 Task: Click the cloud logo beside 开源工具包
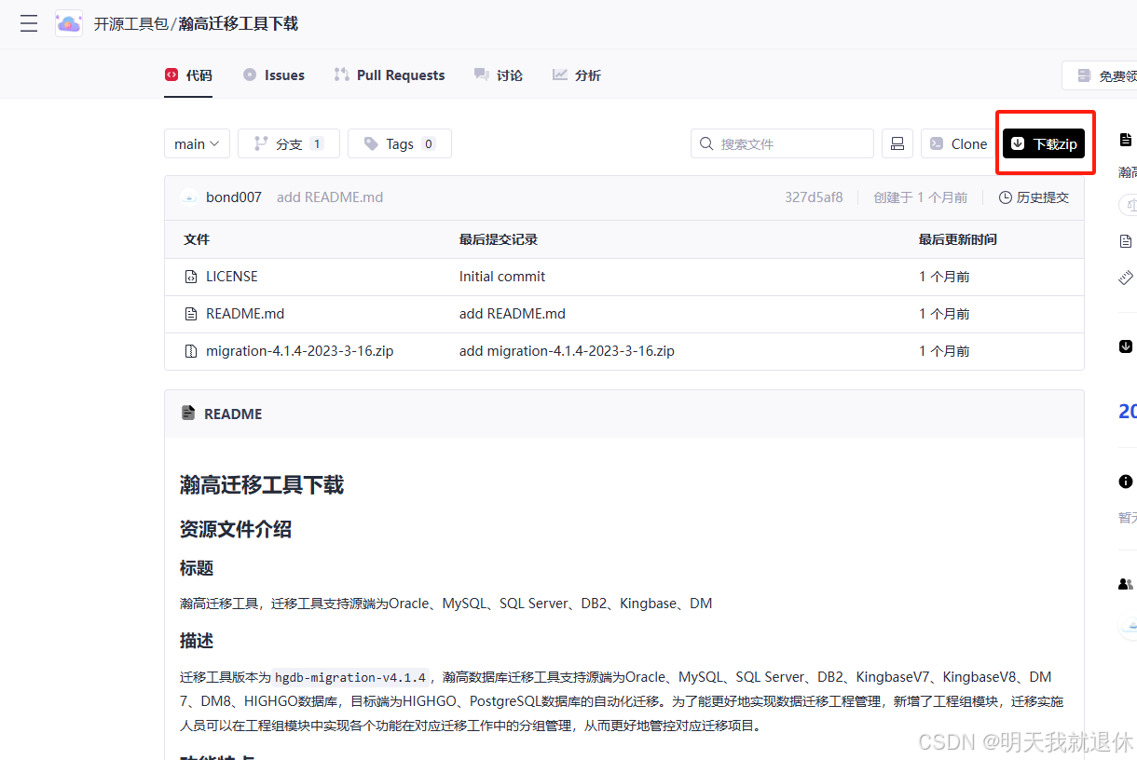69,23
